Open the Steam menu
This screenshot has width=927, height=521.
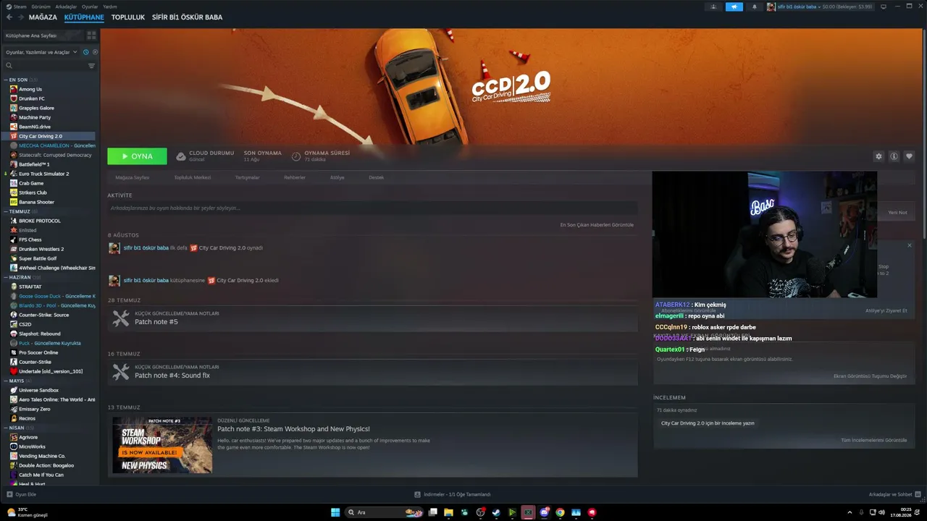coord(17,7)
